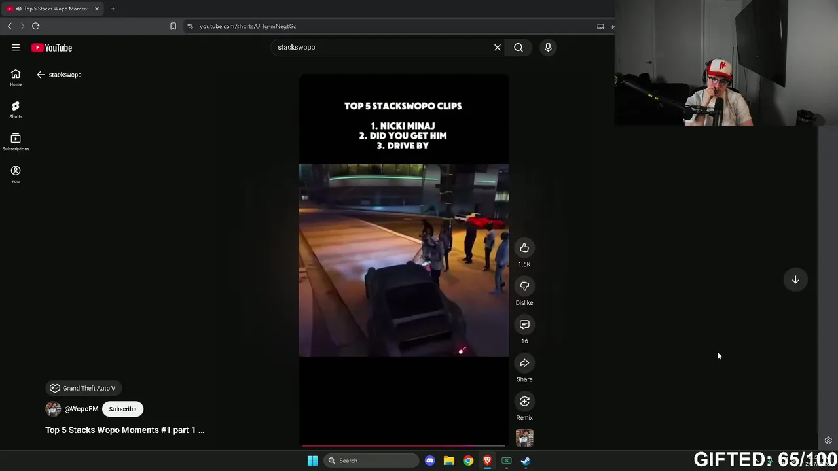Open a new browser tab with plus

(x=113, y=9)
